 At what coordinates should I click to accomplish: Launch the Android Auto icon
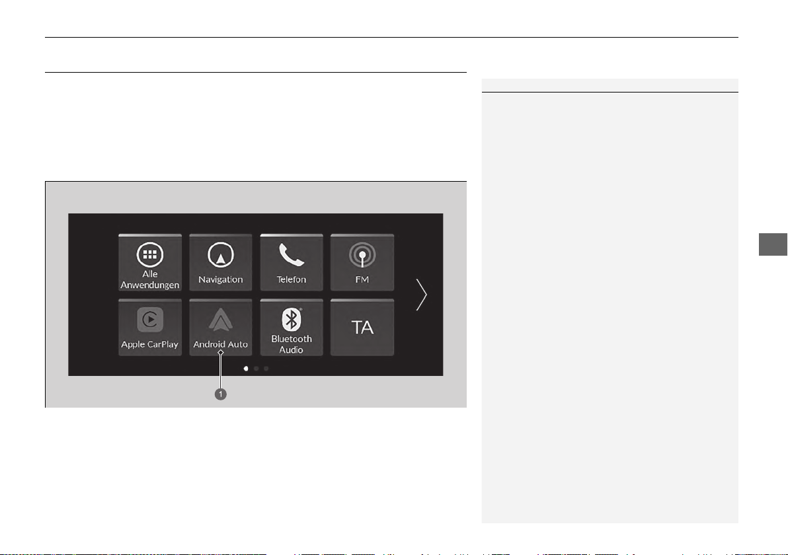point(221,319)
